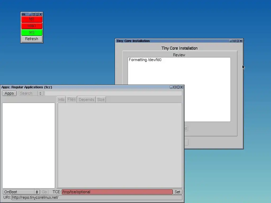Open the OnBoot install mode dropdown
This screenshot has width=271, height=203.
(x=21, y=192)
